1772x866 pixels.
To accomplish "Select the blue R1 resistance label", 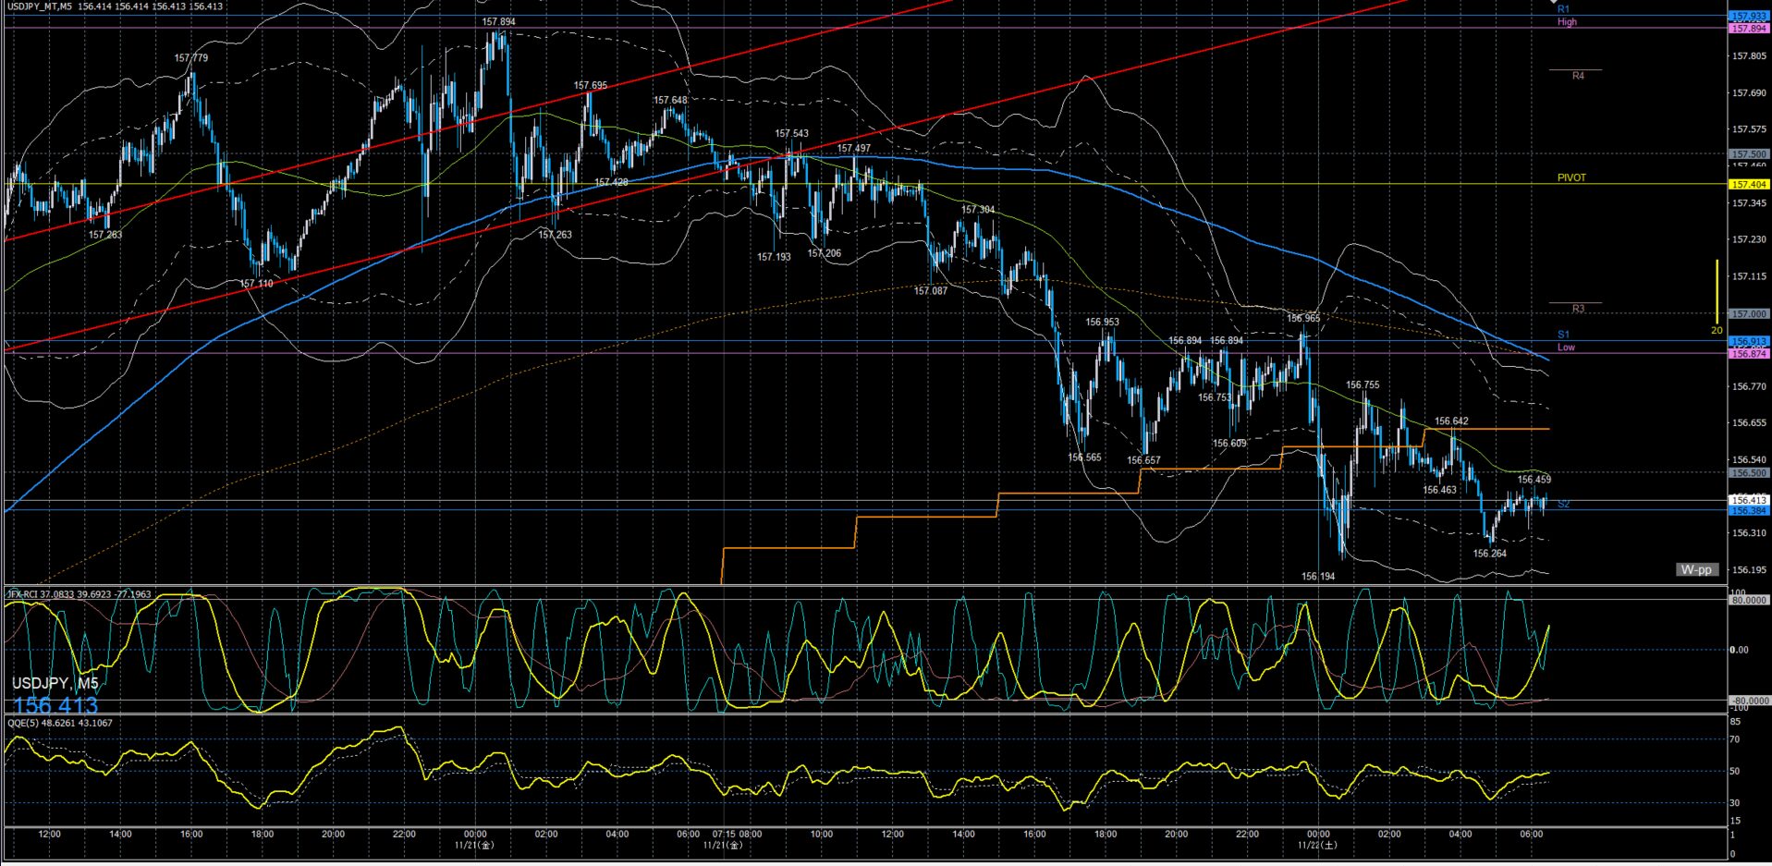I will 1564,9.
